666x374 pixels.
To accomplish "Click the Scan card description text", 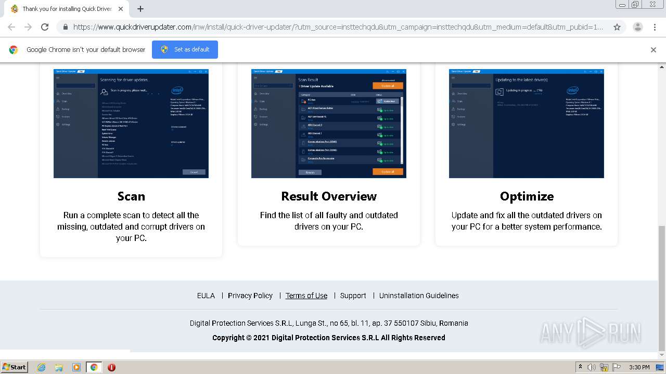I will [131, 226].
